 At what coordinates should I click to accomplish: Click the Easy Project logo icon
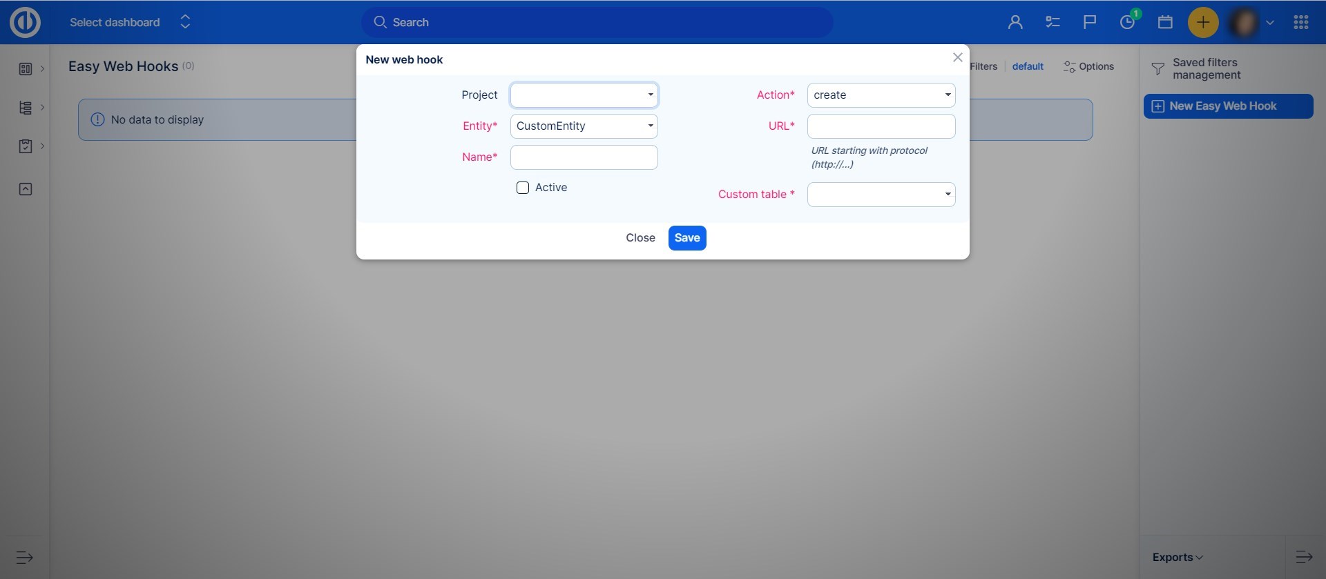click(25, 22)
